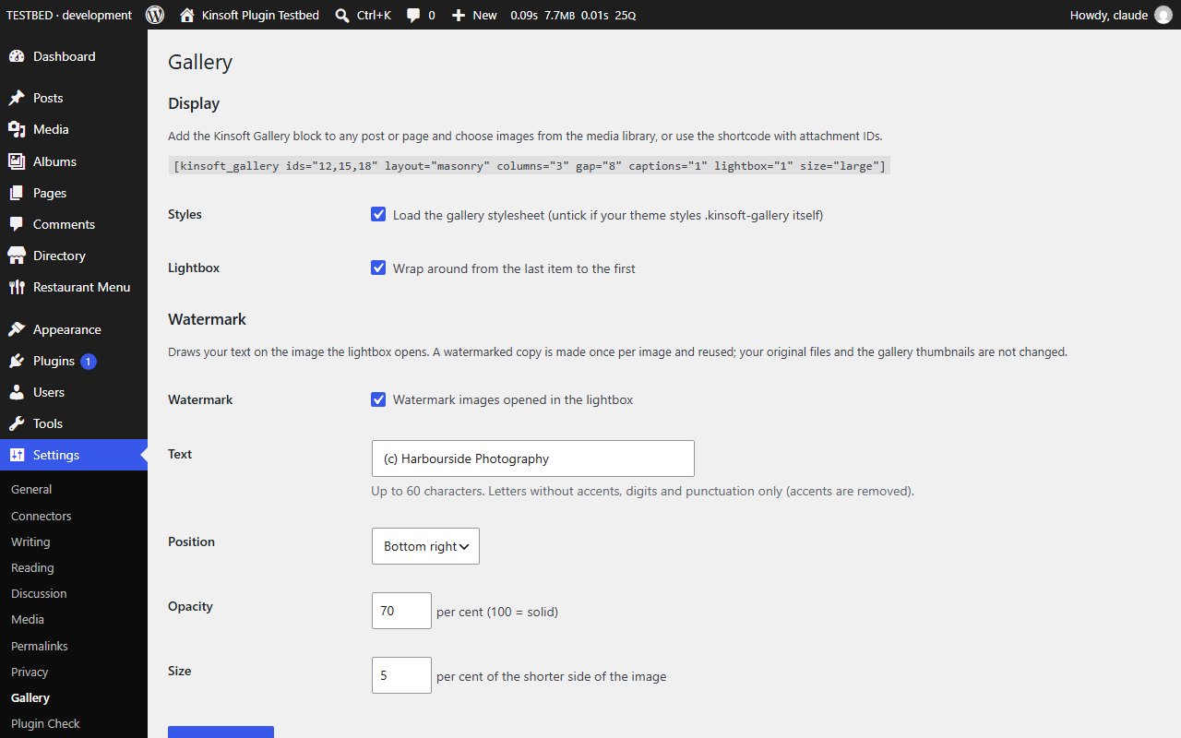Open the General settings submenu item

31,490
